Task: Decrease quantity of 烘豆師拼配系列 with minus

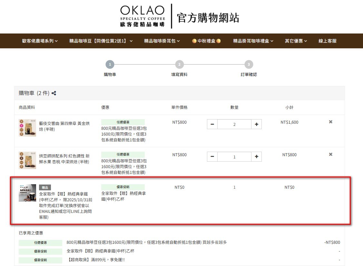Action: coord(212,157)
